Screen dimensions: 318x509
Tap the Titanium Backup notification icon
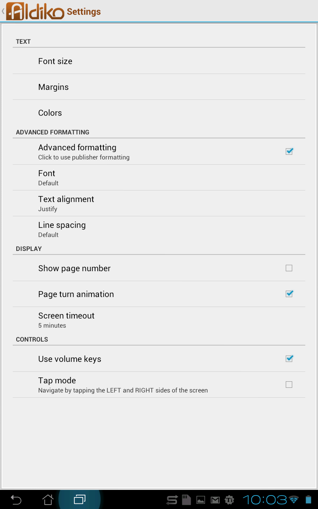coord(229,500)
